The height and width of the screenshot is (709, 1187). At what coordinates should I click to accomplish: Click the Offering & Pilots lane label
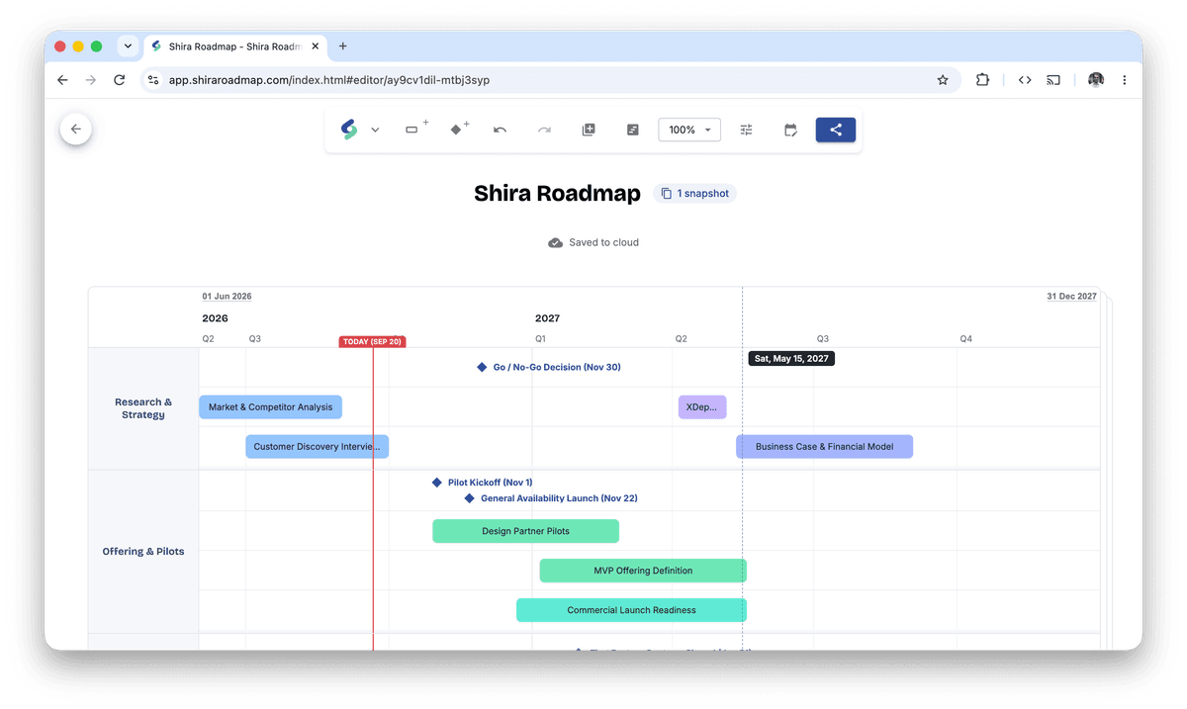(143, 552)
